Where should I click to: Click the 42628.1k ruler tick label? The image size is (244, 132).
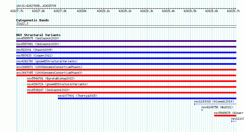tap(103, 11)
